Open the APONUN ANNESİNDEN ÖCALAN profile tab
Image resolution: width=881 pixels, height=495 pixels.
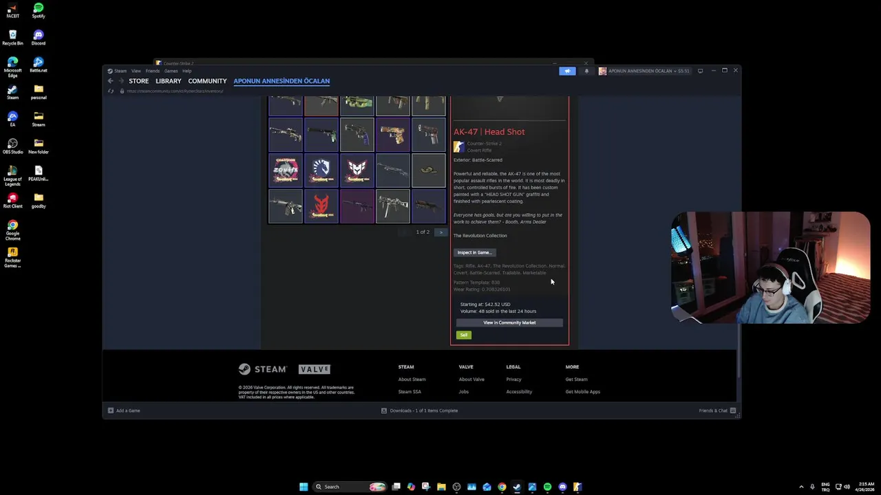point(282,81)
